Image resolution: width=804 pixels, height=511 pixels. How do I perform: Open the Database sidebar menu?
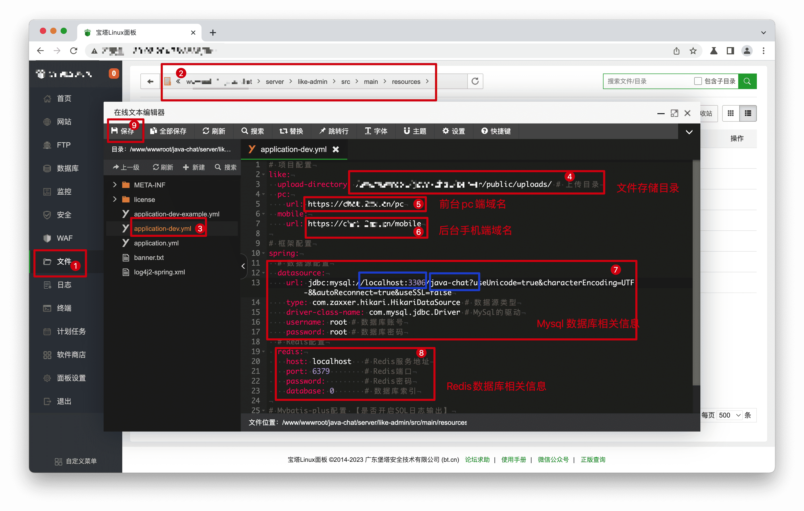tap(67, 168)
